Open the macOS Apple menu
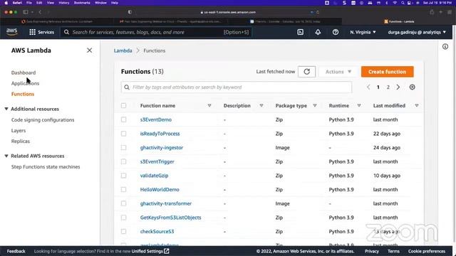Viewport: 456px width, 256px height. pos(6,3)
